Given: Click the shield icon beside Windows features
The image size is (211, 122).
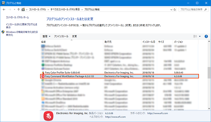Looking at the screenshot, I should point(3,32).
